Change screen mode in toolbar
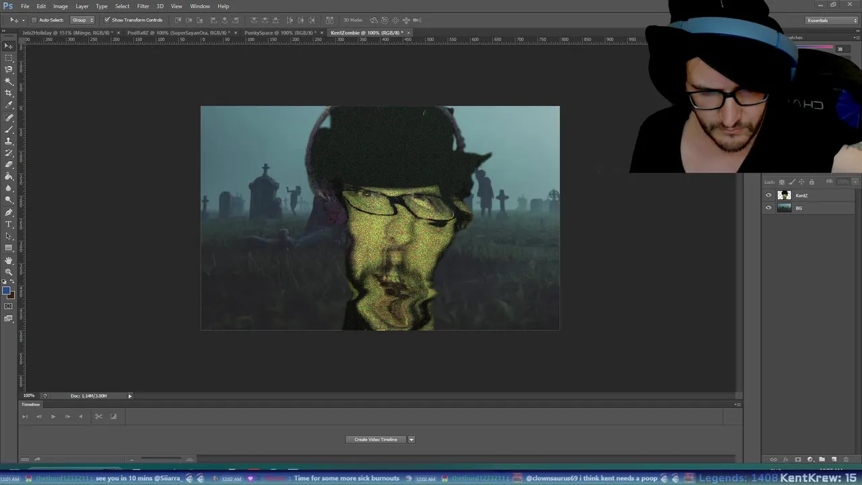This screenshot has width=862, height=485. point(9,319)
